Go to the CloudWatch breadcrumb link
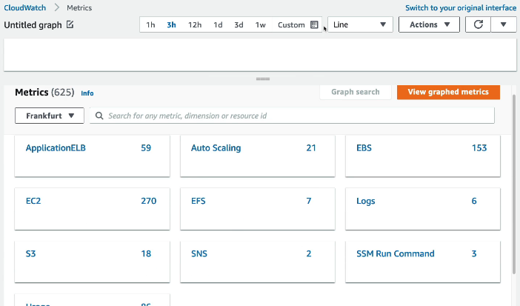520x306 pixels. coord(25,7)
